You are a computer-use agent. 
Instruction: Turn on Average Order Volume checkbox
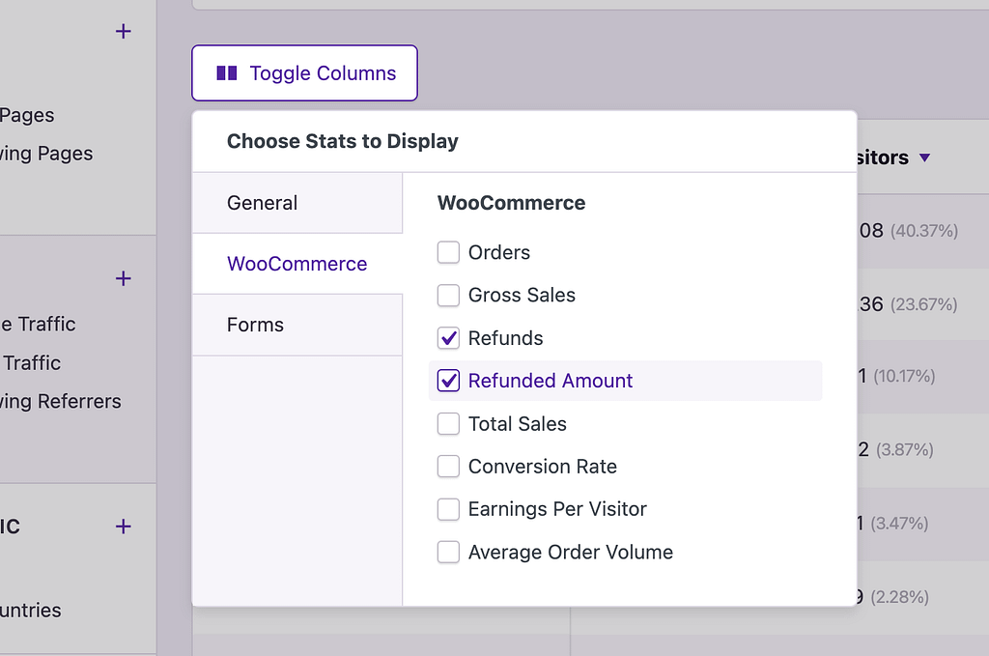[x=448, y=553]
